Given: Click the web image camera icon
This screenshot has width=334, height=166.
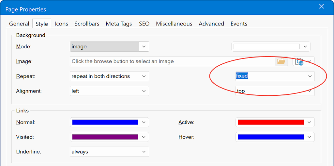Looking at the screenshot, I should tap(299, 61).
